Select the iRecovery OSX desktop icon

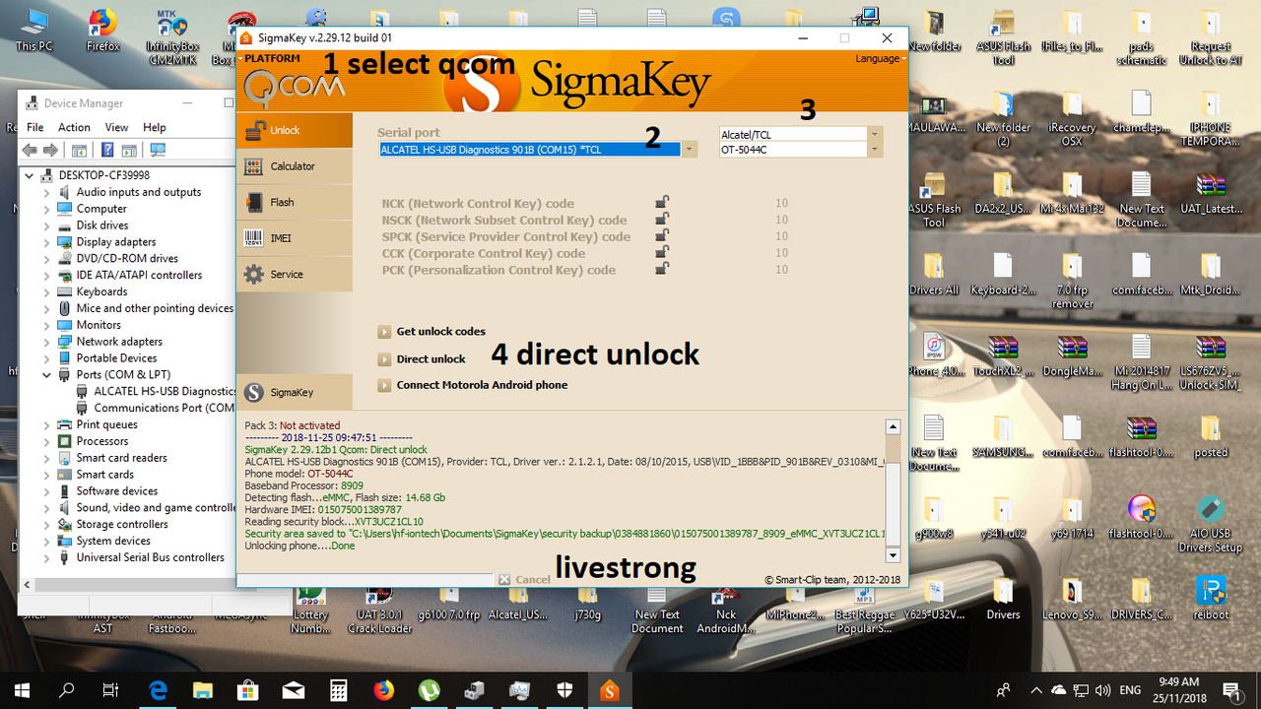(x=1072, y=119)
